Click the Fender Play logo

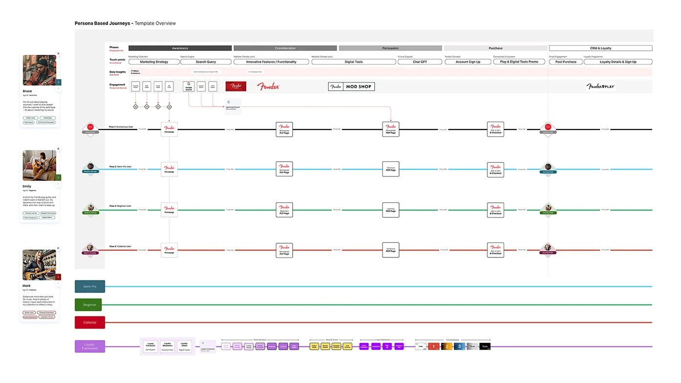[601, 86]
